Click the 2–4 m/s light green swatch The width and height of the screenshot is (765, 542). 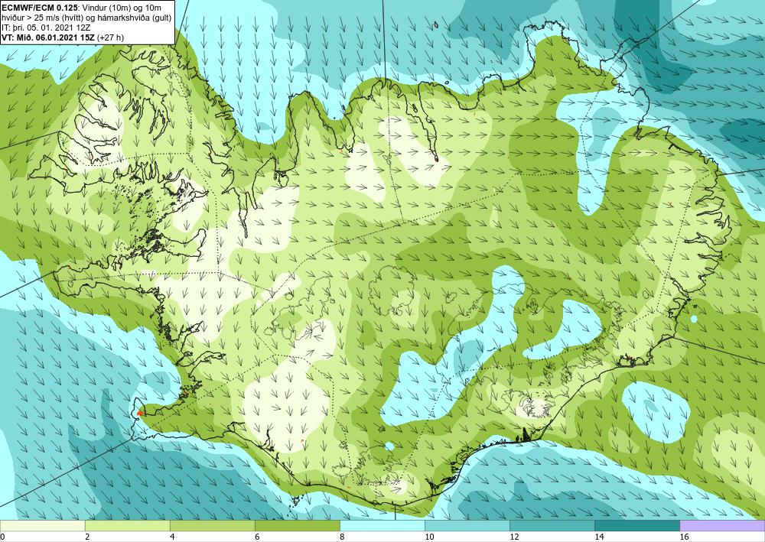coord(127,525)
